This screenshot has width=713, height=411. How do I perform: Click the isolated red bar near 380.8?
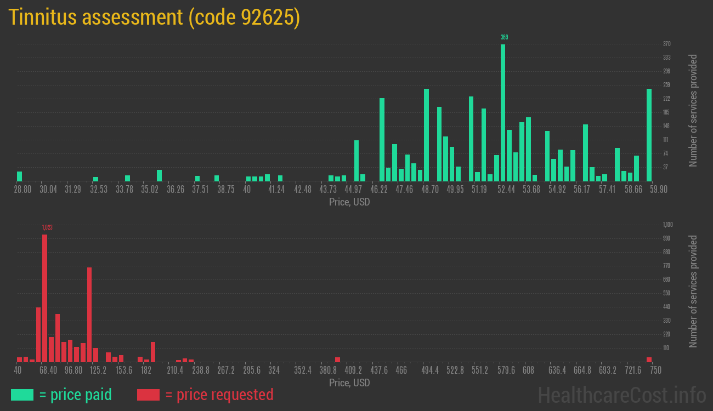pyautogui.click(x=337, y=359)
